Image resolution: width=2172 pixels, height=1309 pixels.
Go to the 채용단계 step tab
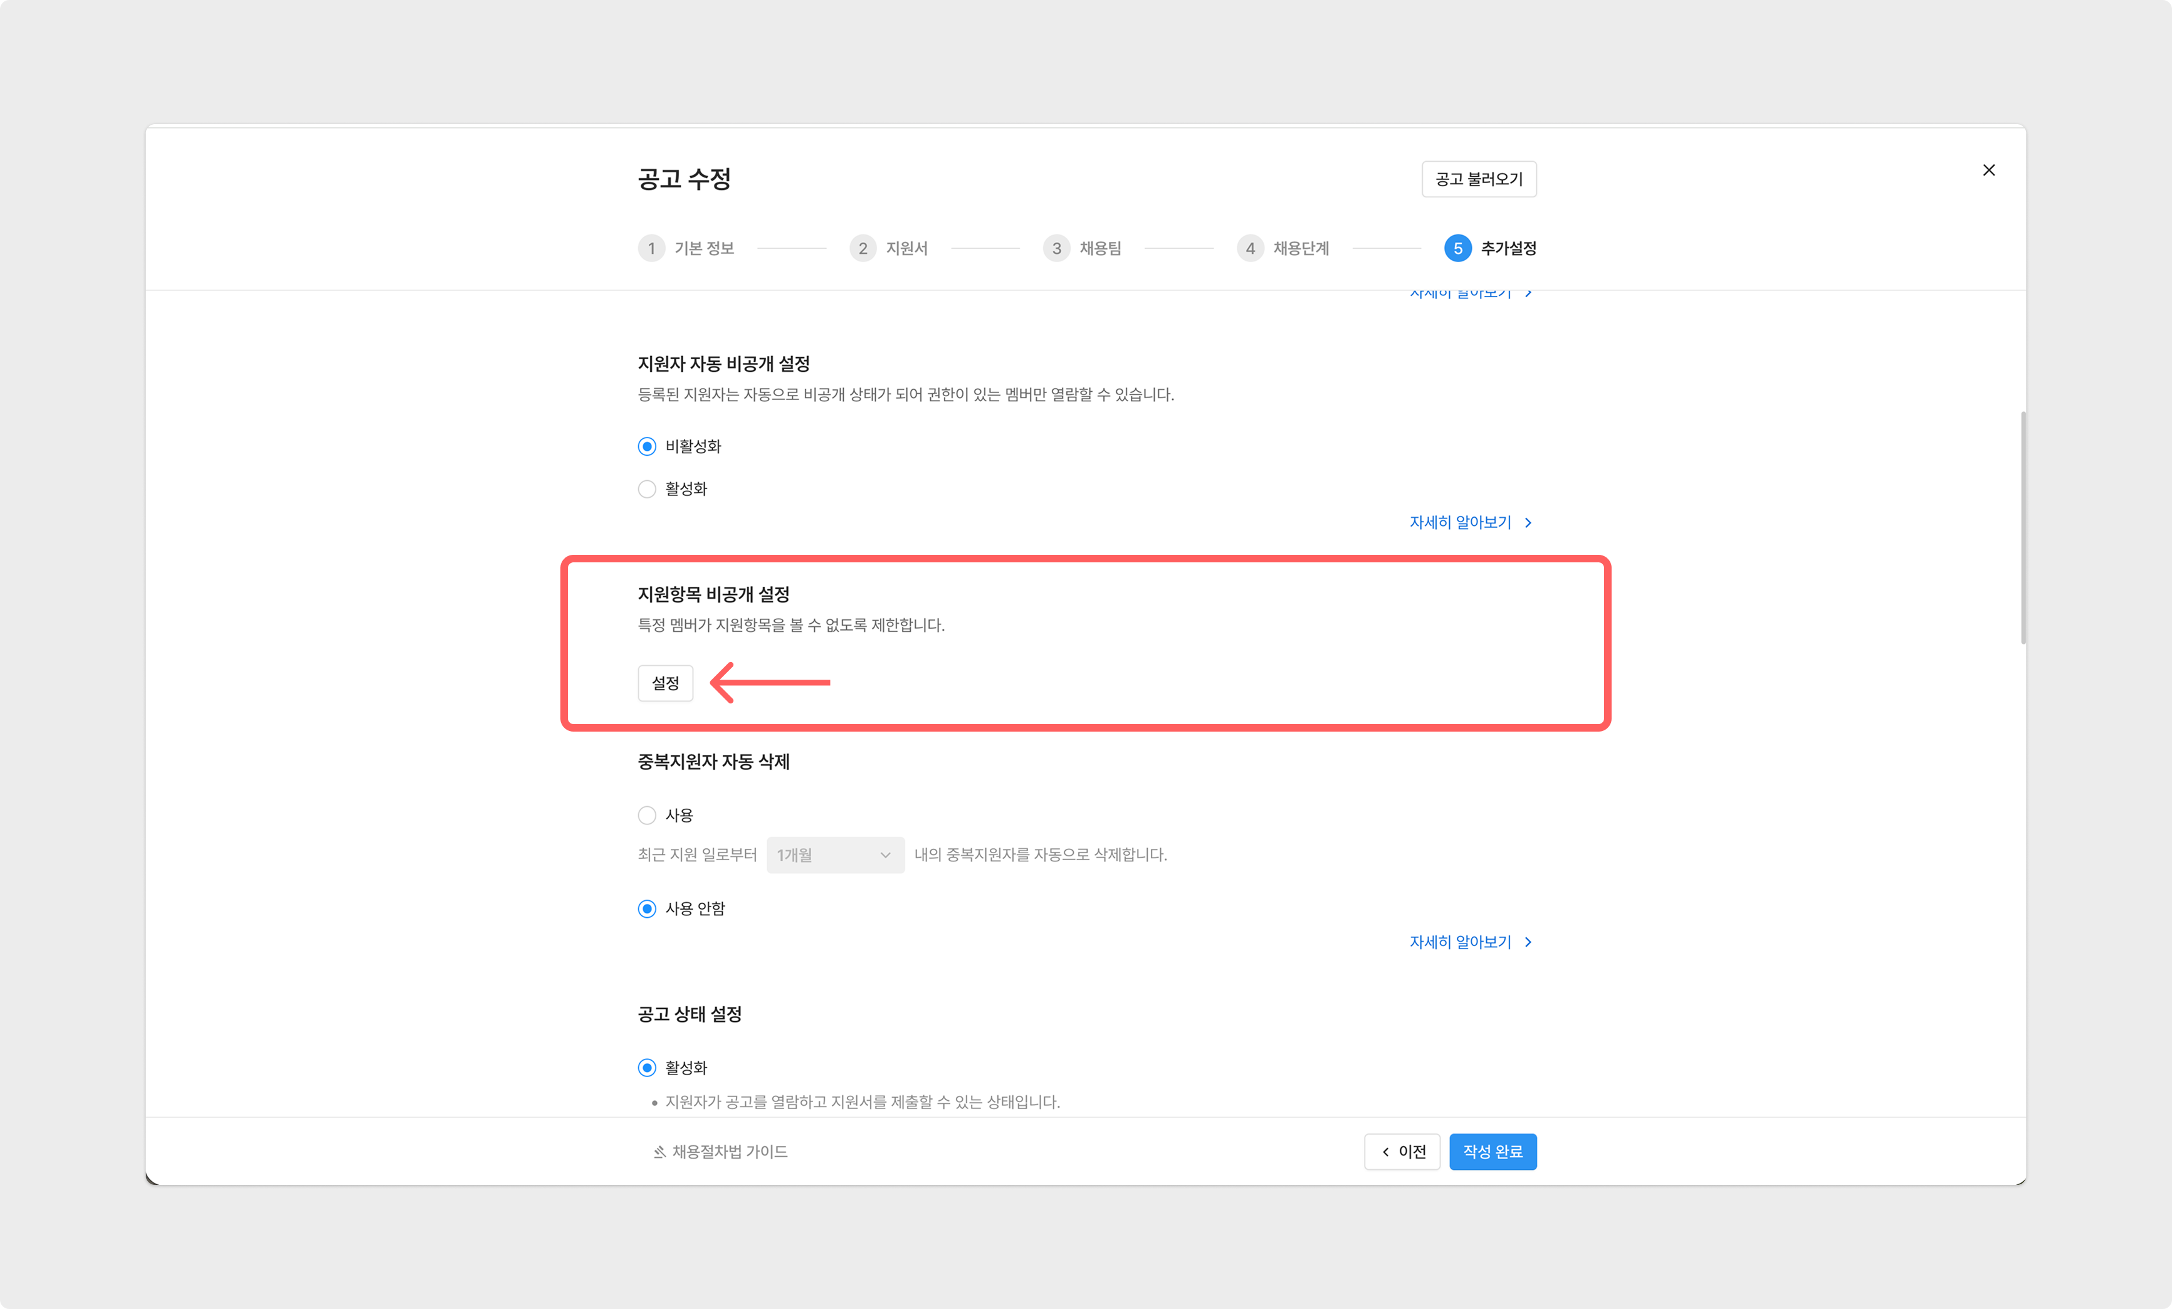pyautogui.click(x=1300, y=249)
